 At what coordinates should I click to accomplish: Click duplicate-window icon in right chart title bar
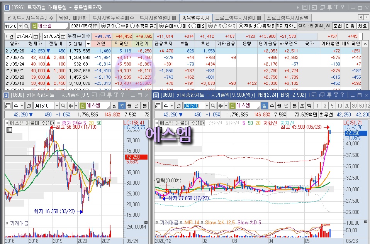(x=322, y=95)
